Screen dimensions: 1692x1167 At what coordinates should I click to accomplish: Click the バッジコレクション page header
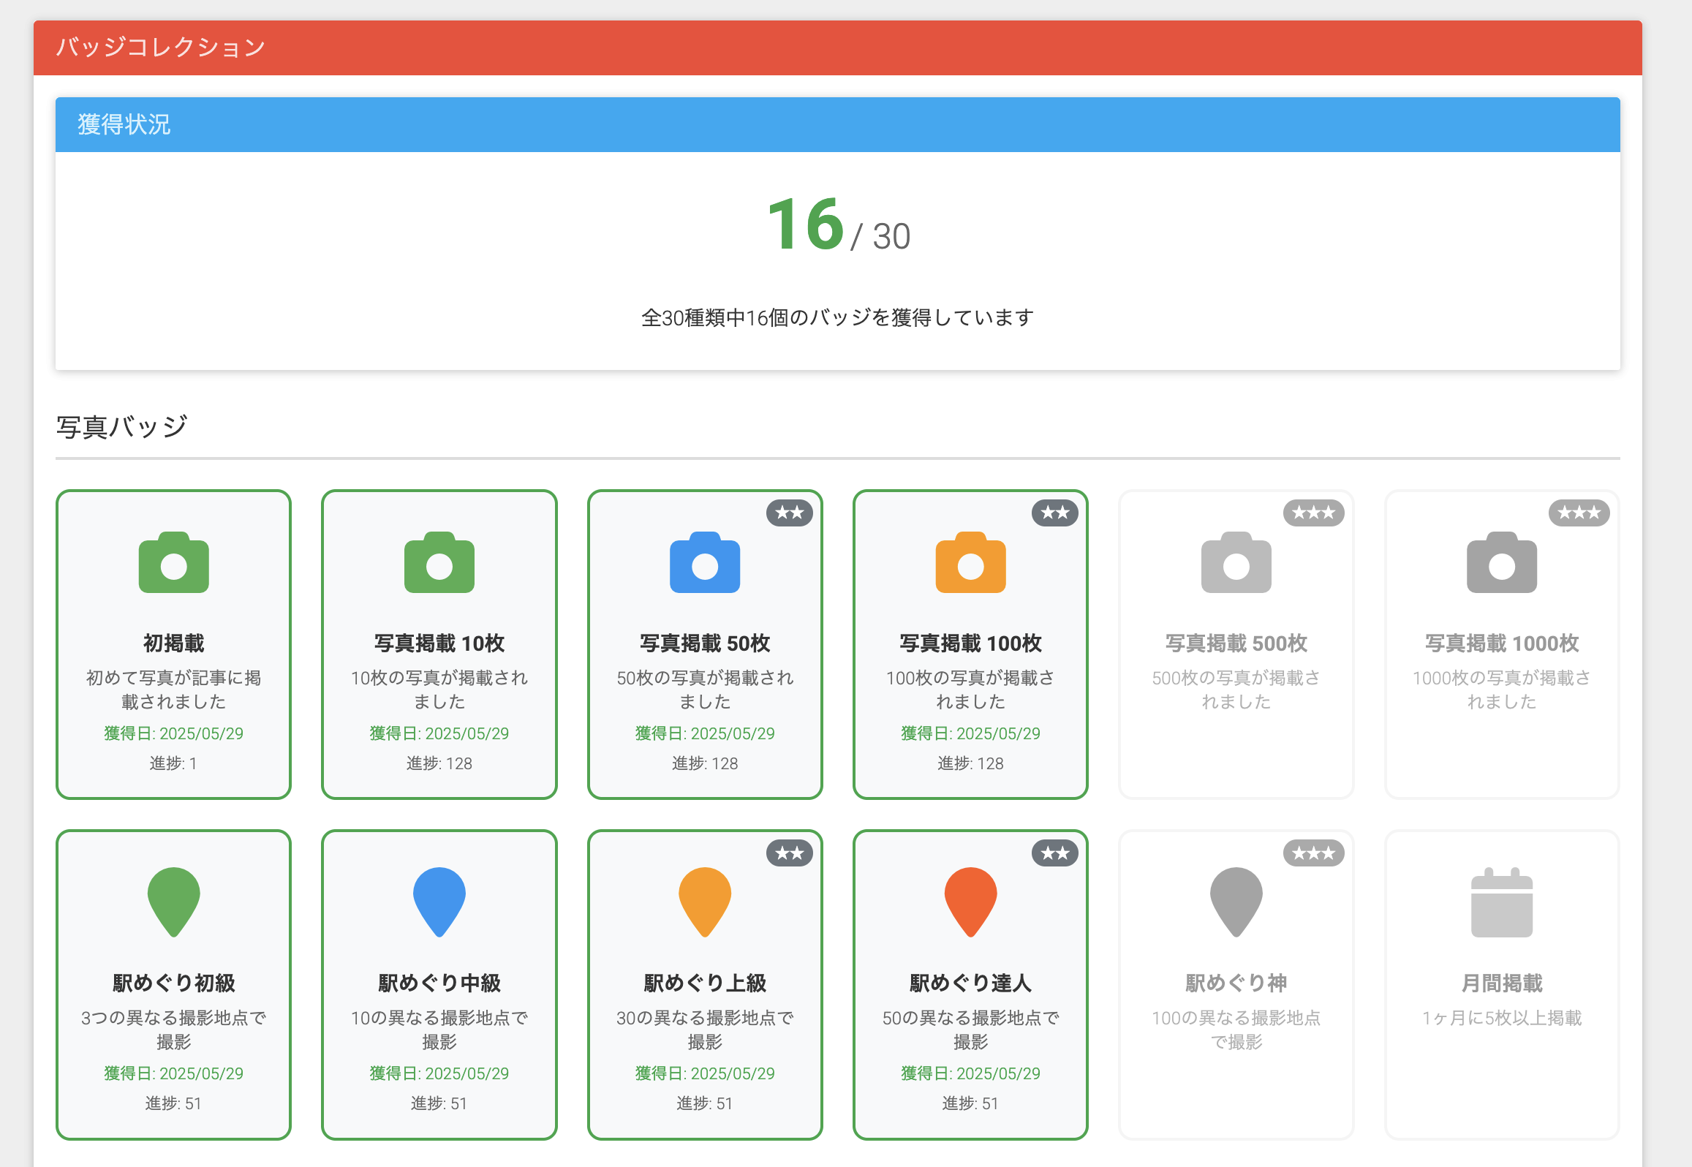[838, 48]
